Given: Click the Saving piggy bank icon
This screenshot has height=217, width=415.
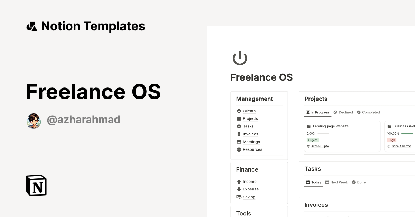Looking at the screenshot, I should pos(239,197).
